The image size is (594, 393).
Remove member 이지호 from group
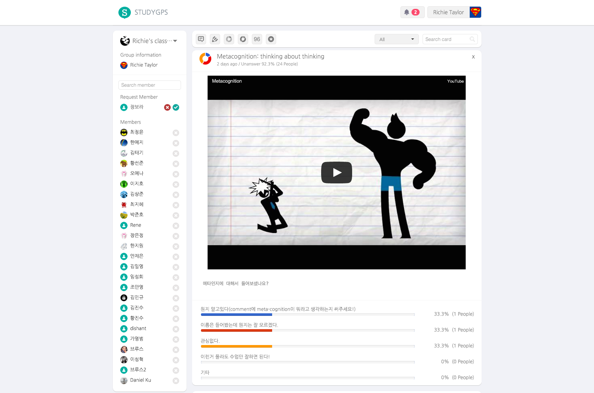[x=176, y=185]
